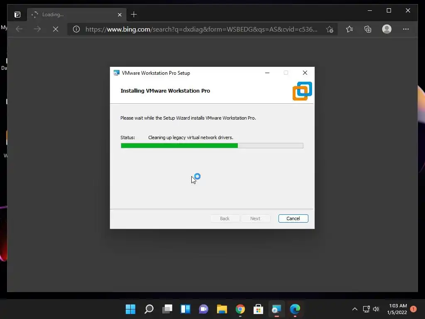Close the VMware Setup dialog
The image size is (425, 319).
pyautogui.click(x=305, y=73)
